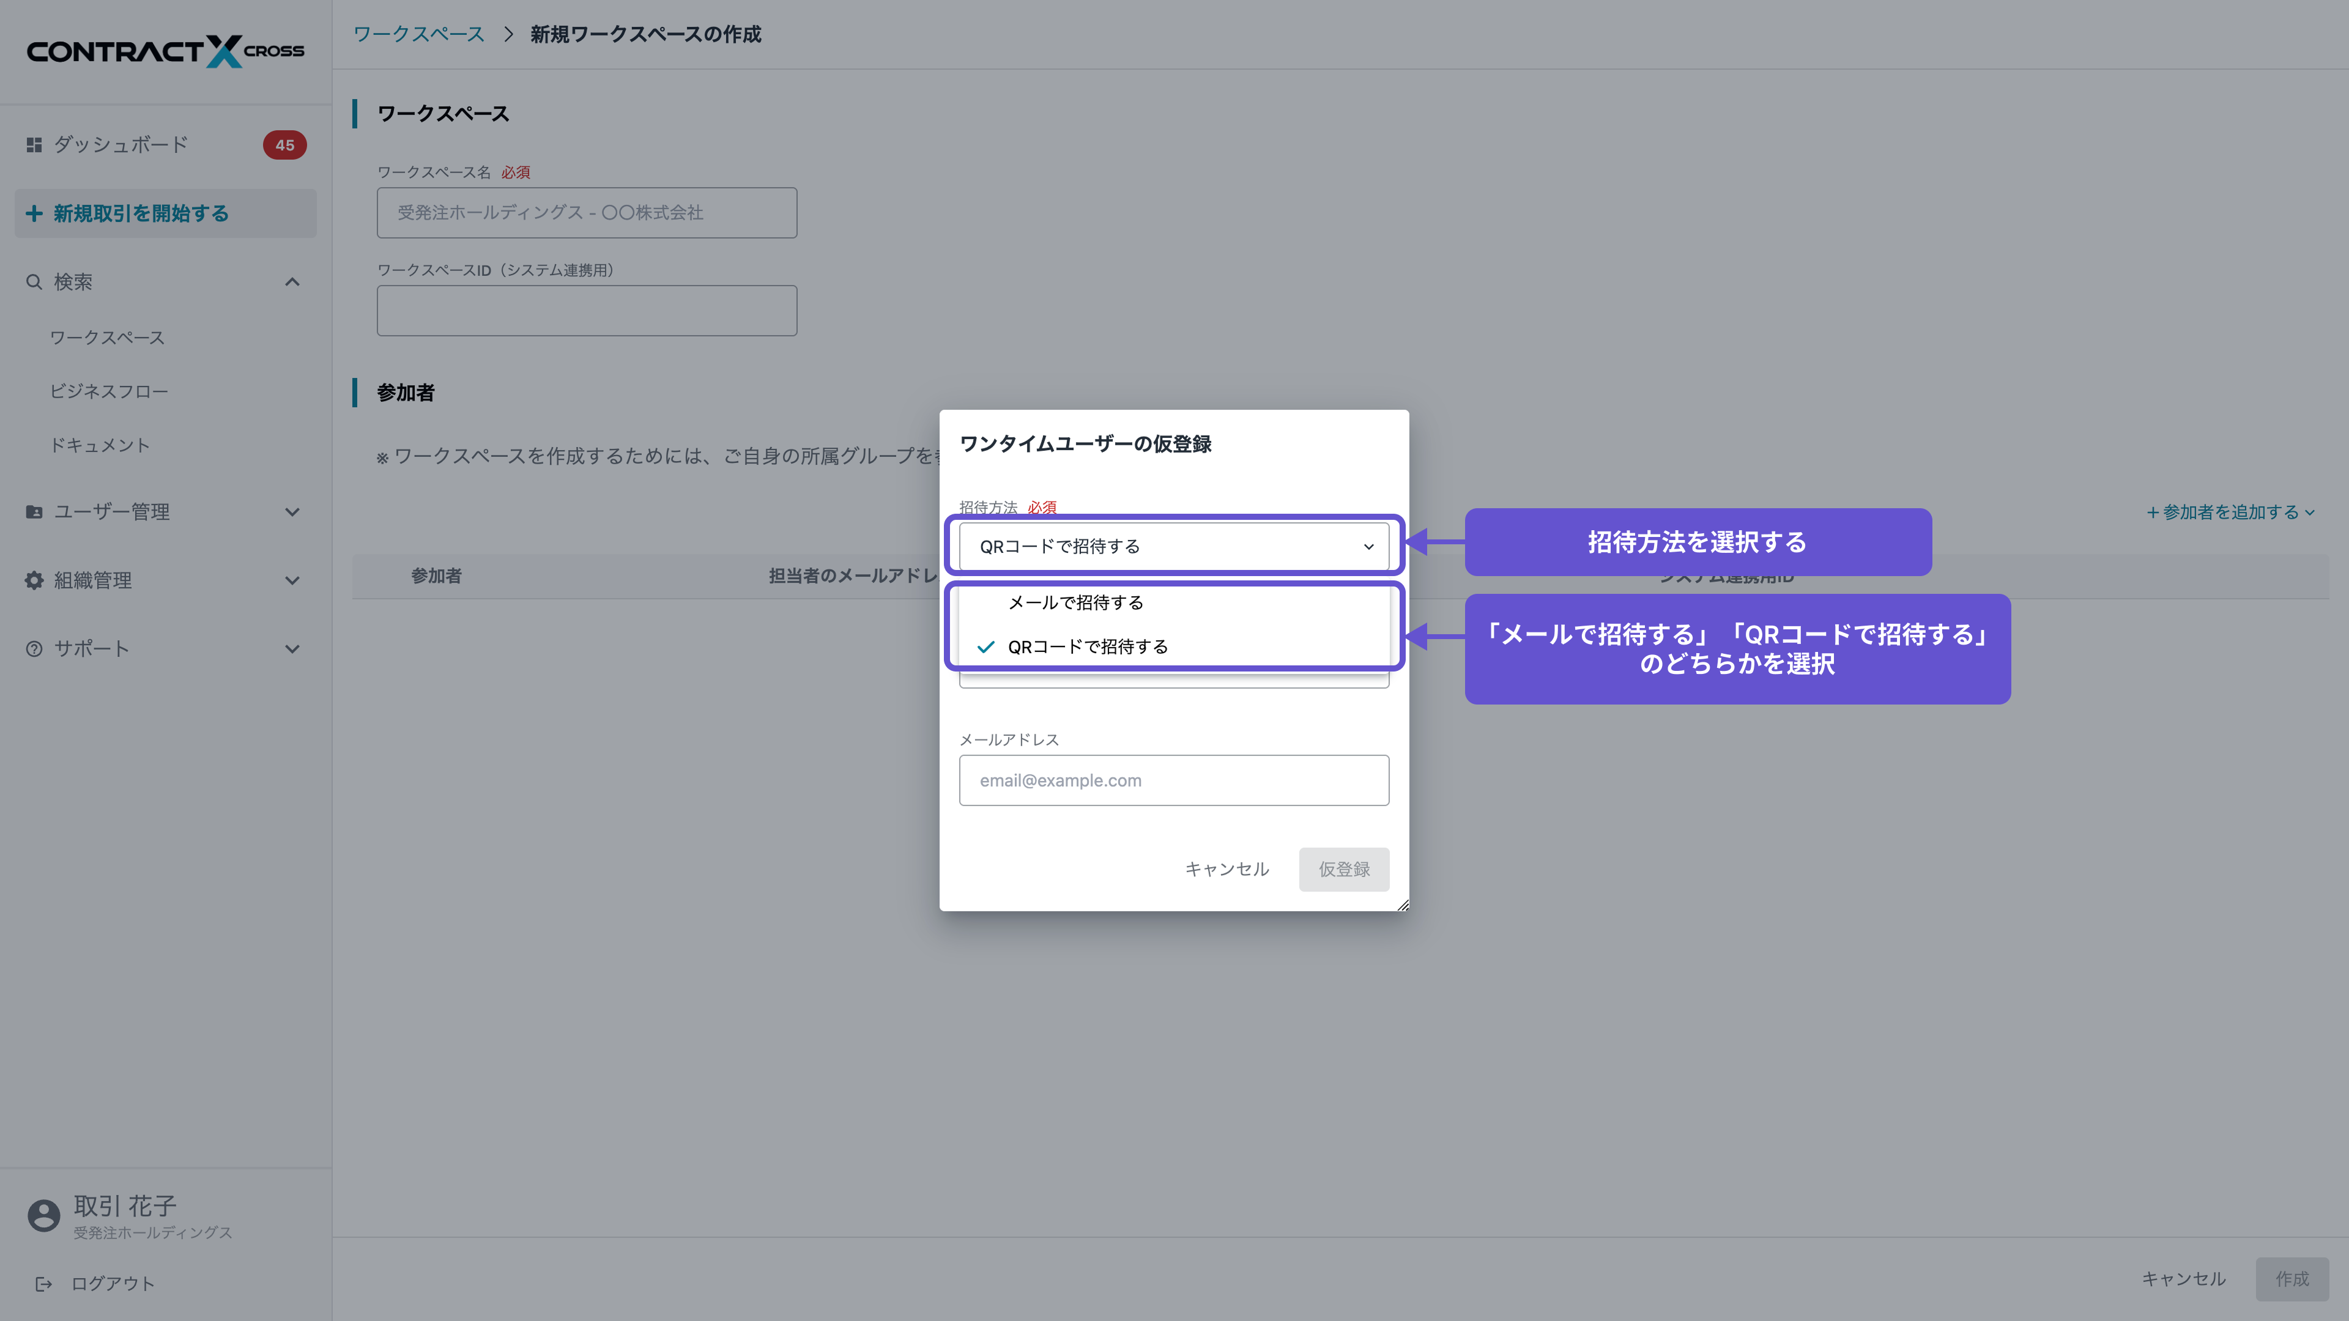Click the user management folder icon

tap(34, 511)
